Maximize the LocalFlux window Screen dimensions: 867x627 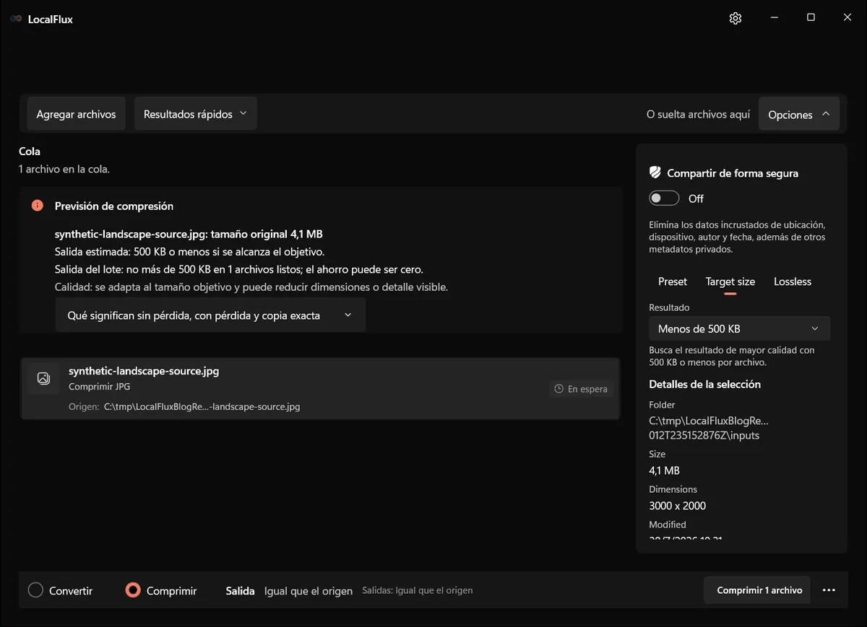(811, 18)
